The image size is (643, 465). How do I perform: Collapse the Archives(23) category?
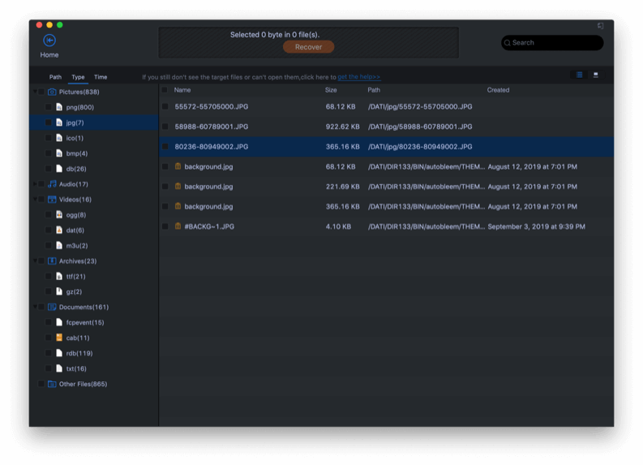(35, 261)
